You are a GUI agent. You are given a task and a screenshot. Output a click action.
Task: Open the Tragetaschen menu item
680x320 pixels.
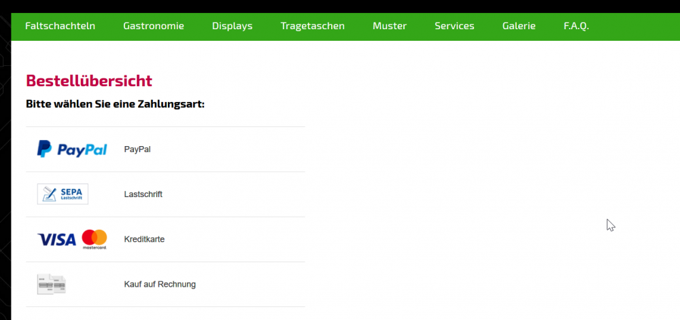point(312,26)
